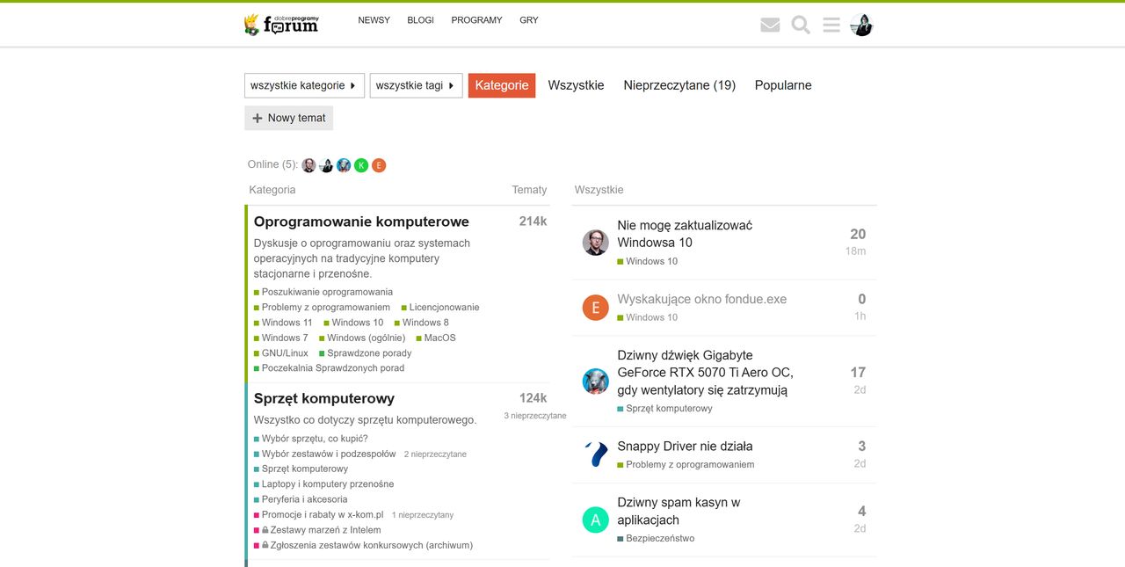Image resolution: width=1125 pixels, height=567 pixels.
Task: Click the green K online user avatar
Action: (360, 164)
